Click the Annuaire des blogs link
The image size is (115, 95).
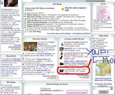click(103, 84)
